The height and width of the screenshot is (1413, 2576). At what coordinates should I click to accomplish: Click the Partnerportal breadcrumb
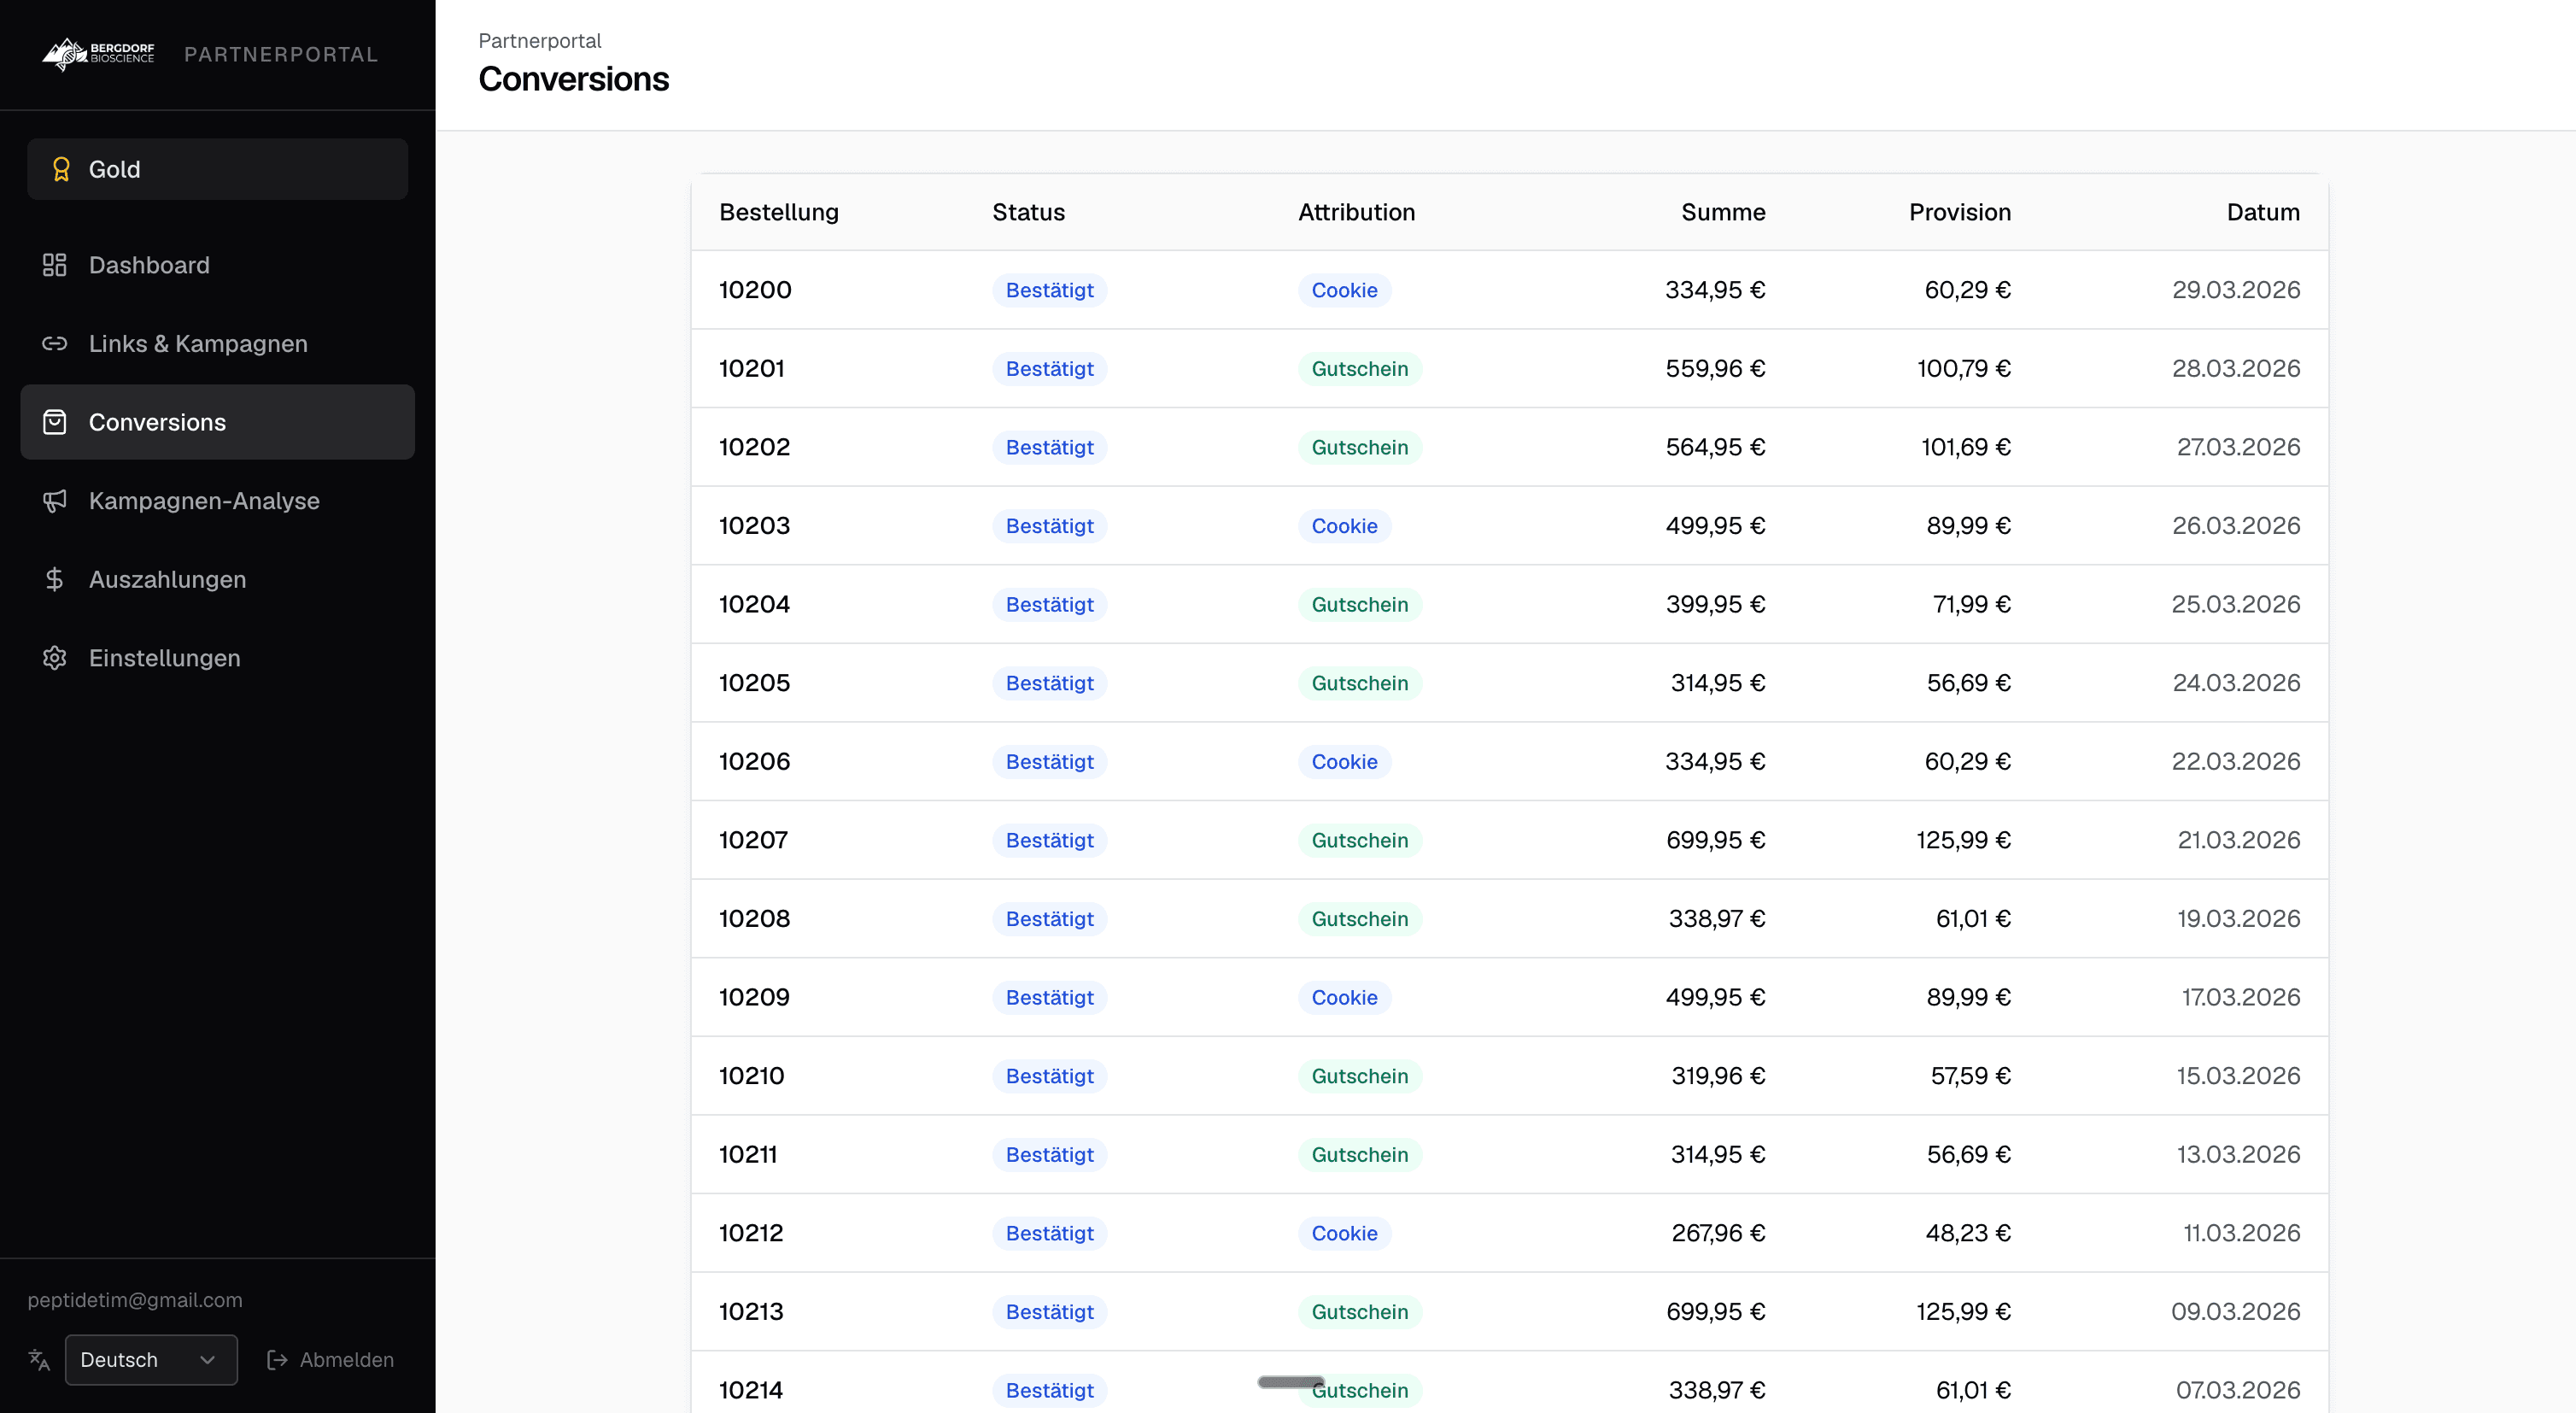click(x=539, y=41)
